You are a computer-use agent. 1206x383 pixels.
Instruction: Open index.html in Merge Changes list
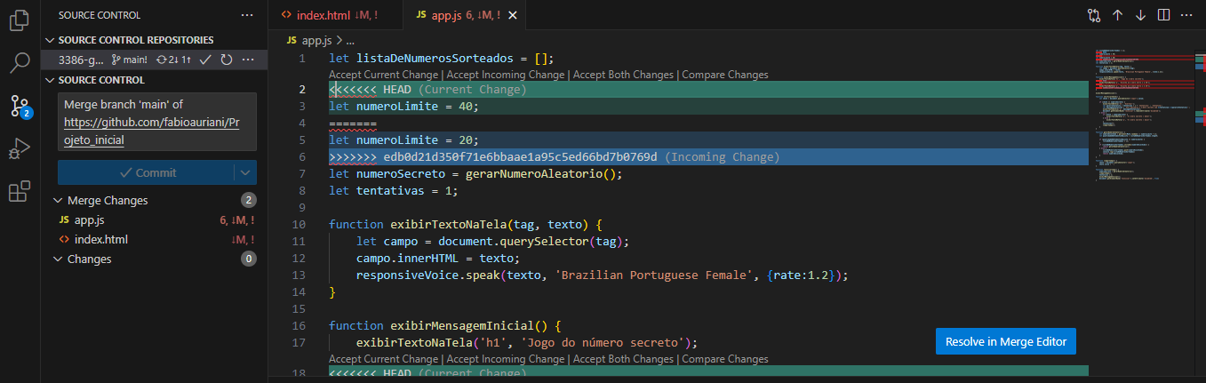click(x=156, y=240)
